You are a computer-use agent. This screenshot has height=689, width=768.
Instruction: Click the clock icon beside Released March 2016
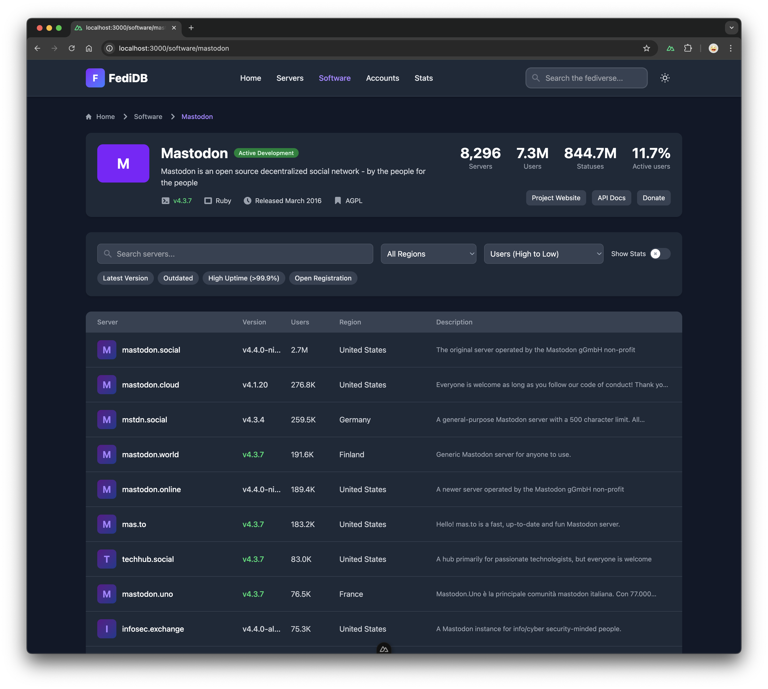247,201
